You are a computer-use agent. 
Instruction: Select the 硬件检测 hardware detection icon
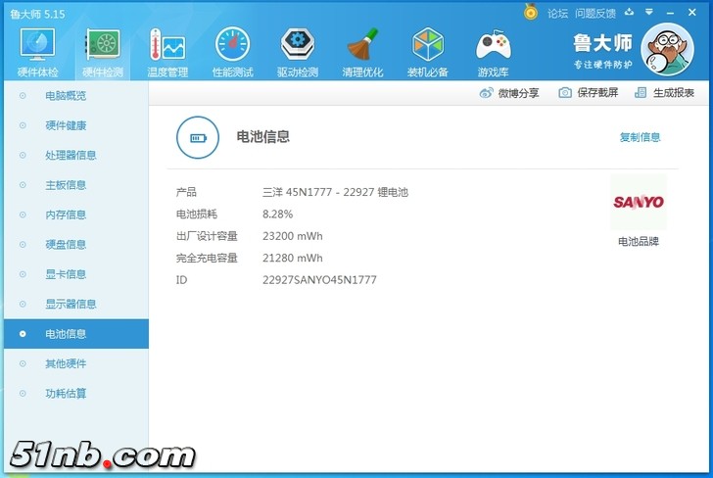(x=103, y=52)
